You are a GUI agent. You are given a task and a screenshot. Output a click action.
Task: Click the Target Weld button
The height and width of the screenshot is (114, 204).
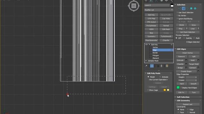point(194,64)
